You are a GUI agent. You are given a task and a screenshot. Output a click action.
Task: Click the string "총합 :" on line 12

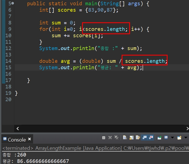pos(108,48)
